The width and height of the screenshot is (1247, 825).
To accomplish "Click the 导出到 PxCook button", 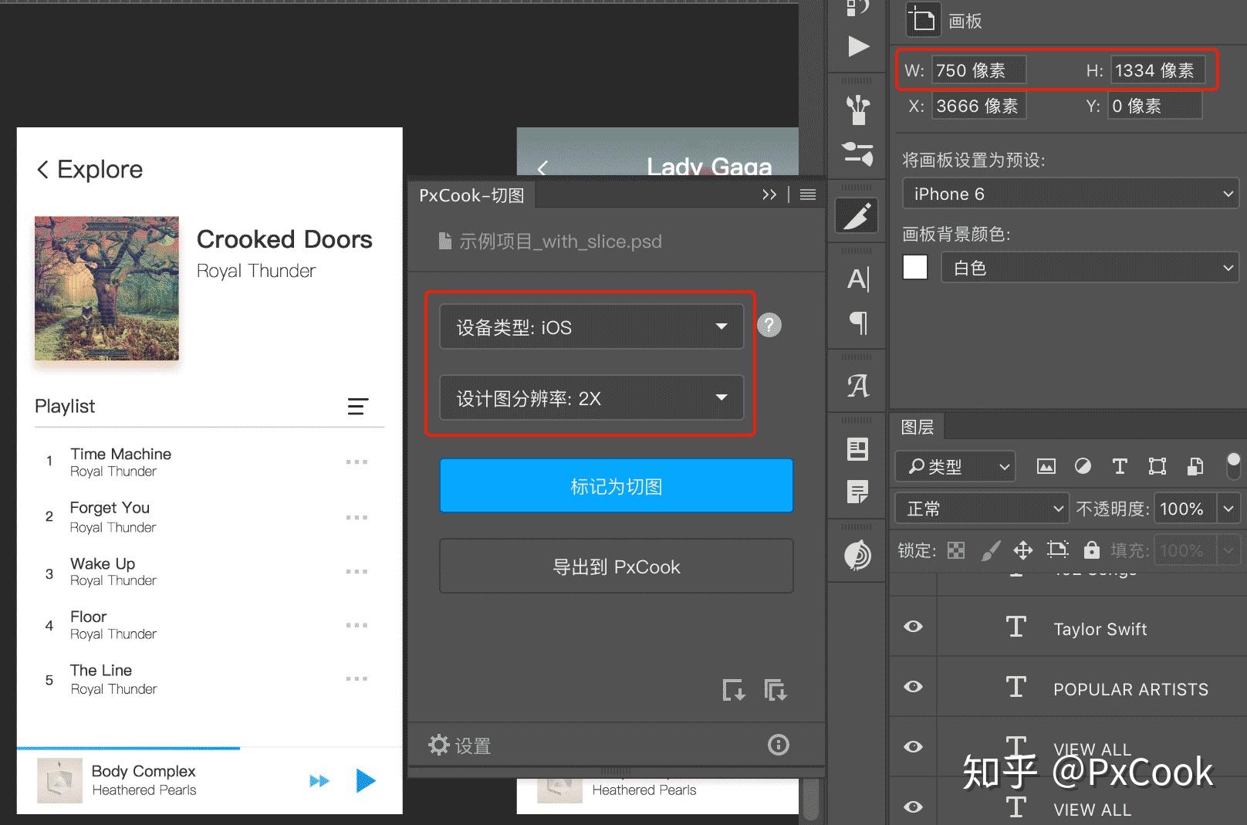I will (616, 566).
